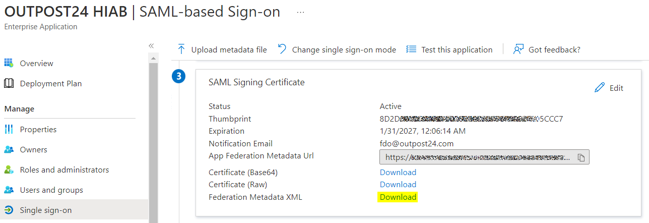Image resolution: width=649 pixels, height=223 pixels.
Task: Download the Federation Metadata XML
Action: [x=398, y=197]
